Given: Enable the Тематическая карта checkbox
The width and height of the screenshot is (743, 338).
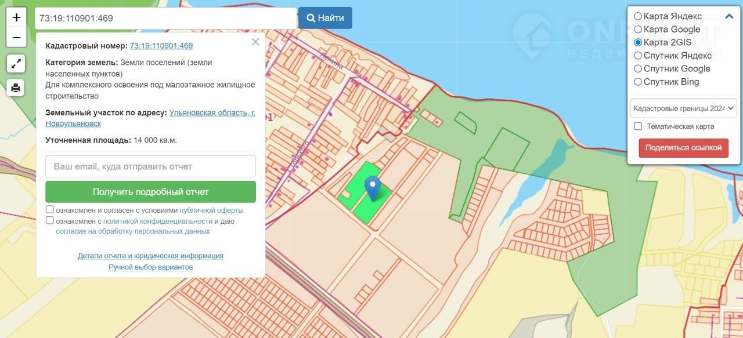Looking at the screenshot, I should tap(638, 126).
